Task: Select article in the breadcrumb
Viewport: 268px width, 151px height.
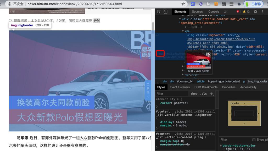Action: click(x=200, y=82)
